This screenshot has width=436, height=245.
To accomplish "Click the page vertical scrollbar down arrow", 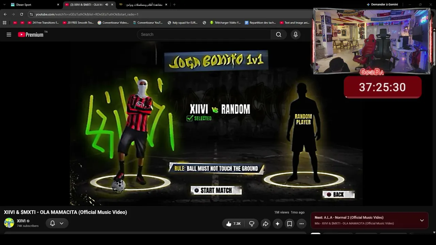I will point(434,232).
